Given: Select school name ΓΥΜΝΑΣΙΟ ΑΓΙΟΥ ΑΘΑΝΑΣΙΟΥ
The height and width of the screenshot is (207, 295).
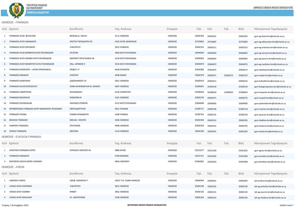Looking at the screenshot, I should pyautogui.click(x=23, y=41).
